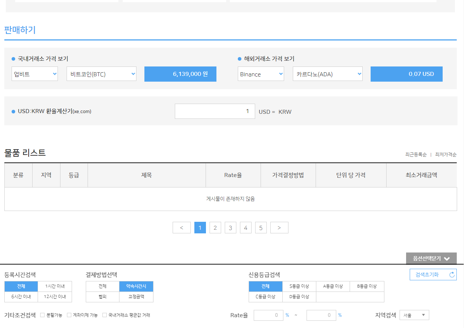Click the next page arrow in pagination
The width and height of the screenshot is (464, 328).
pos(279,228)
